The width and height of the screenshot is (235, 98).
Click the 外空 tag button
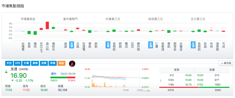pos(9,63)
